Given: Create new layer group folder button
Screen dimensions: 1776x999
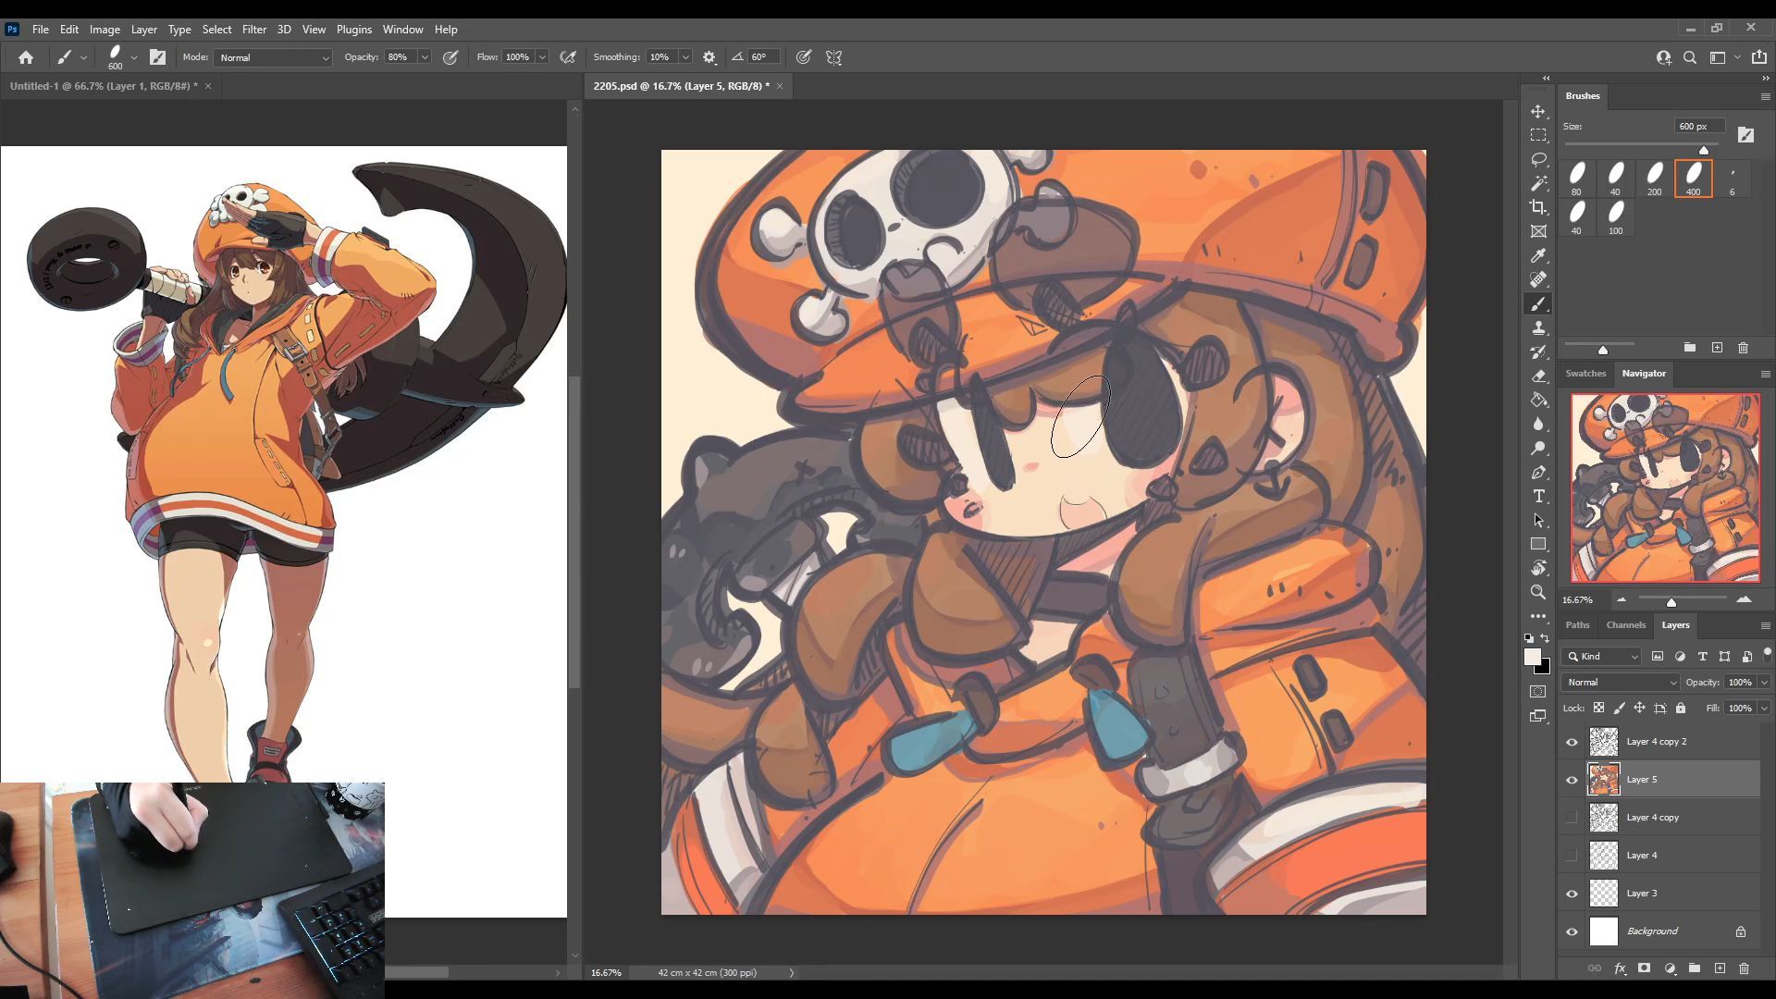Looking at the screenshot, I should pos(1695,968).
